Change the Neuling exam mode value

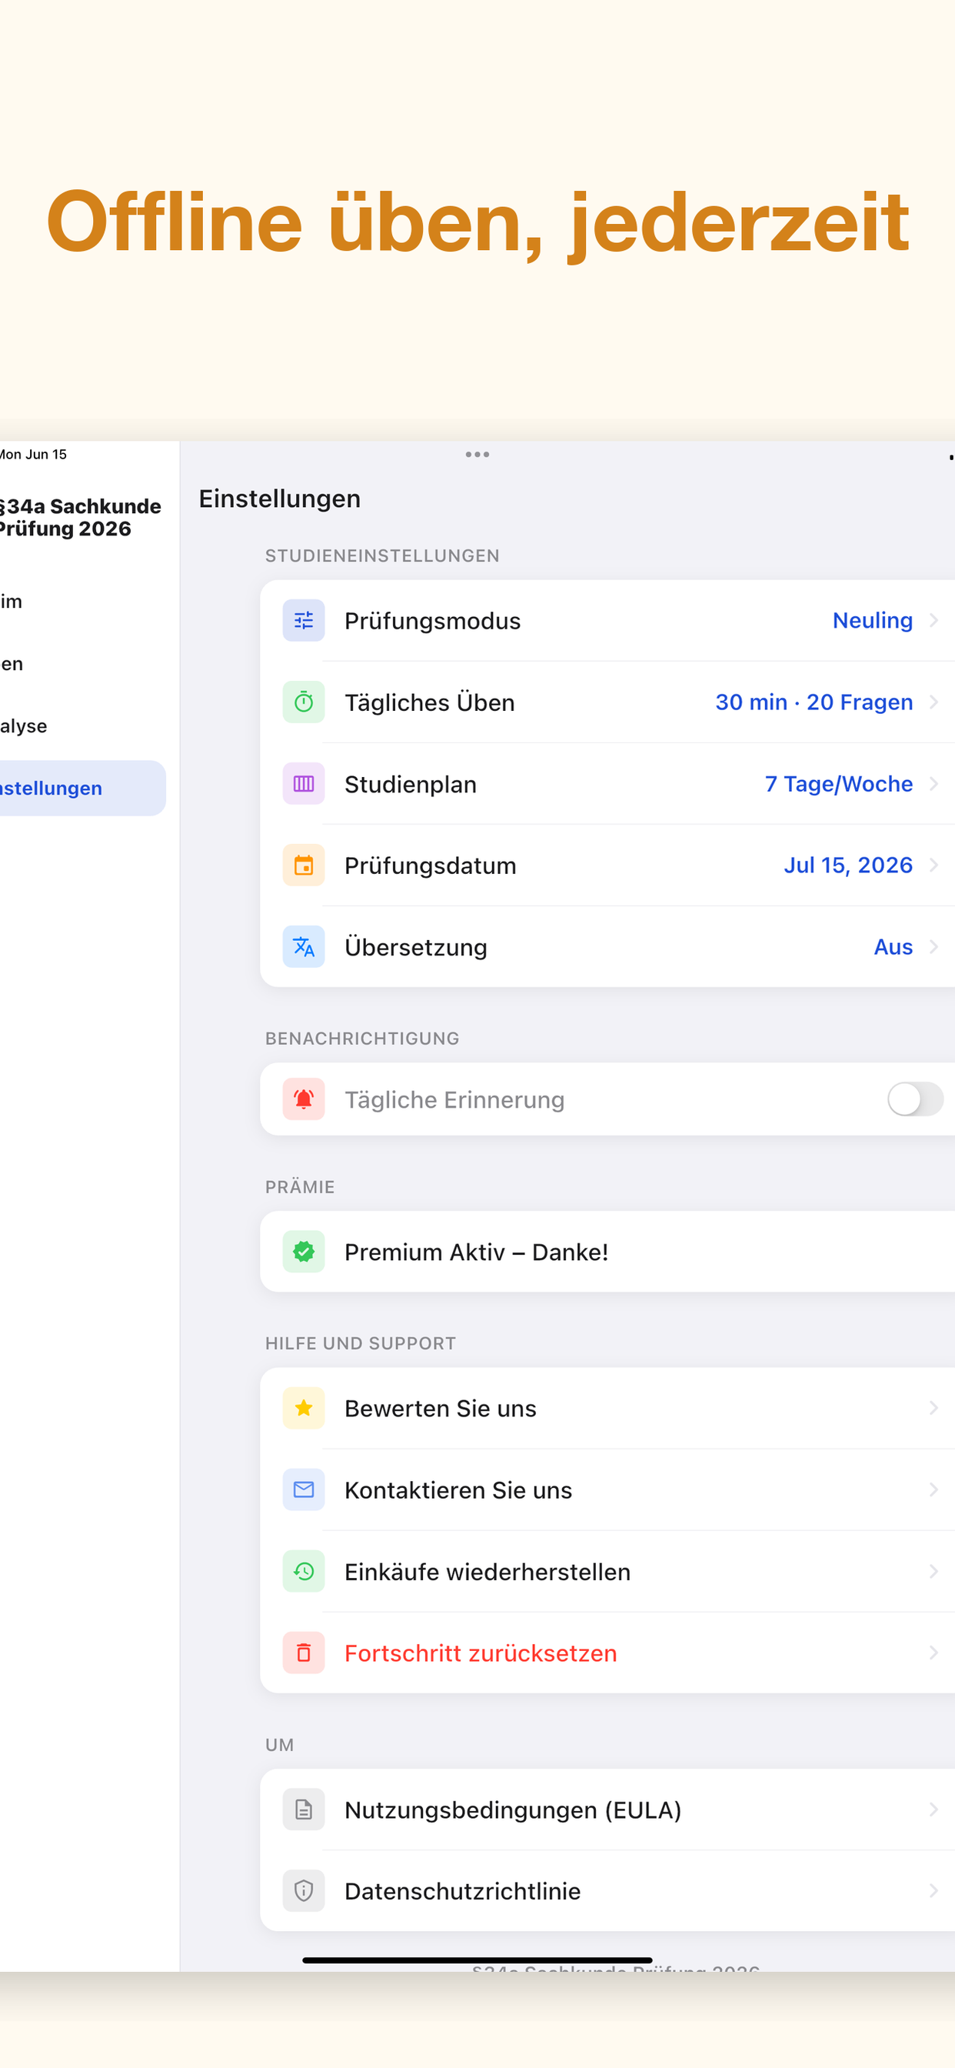(872, 621)
